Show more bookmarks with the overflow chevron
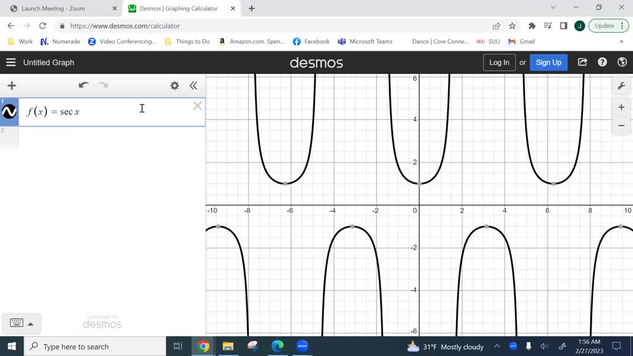The width and height of the screenshot is (633, 356). pos(621,41)
